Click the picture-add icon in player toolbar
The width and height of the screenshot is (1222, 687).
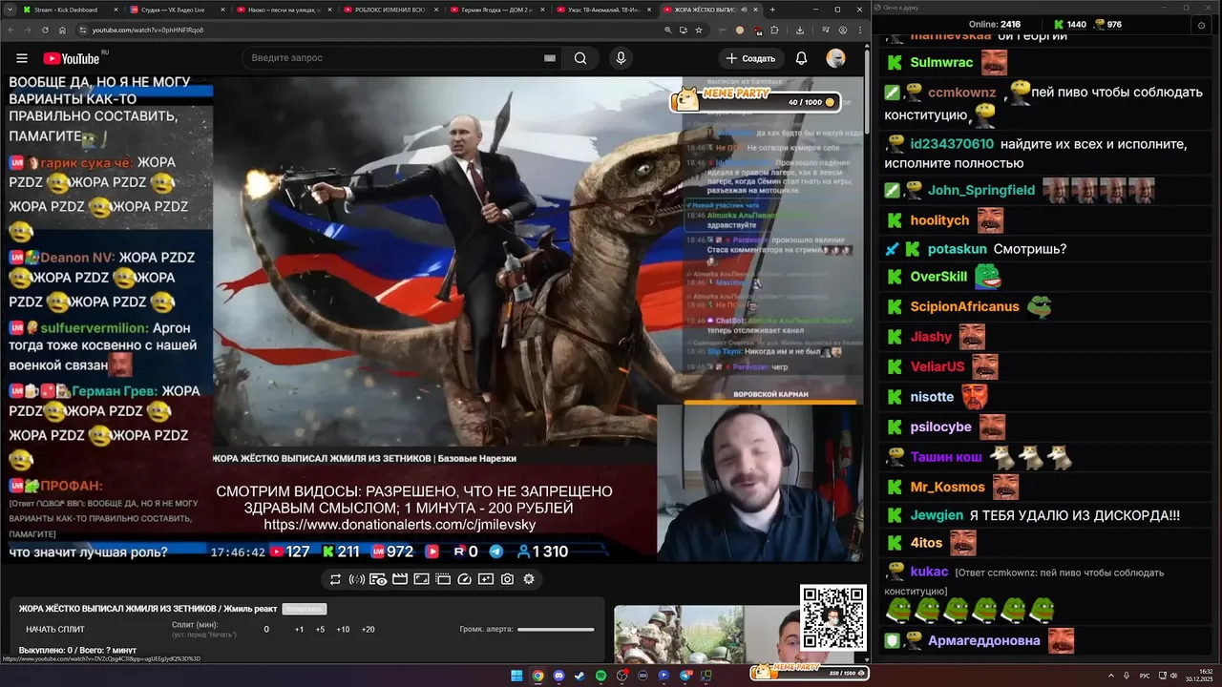(485, 579)
